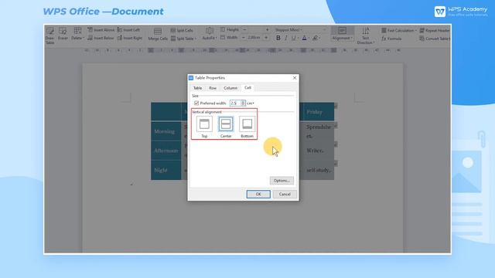Click the WPS Academy logo
495x278 pixels.
461,12
